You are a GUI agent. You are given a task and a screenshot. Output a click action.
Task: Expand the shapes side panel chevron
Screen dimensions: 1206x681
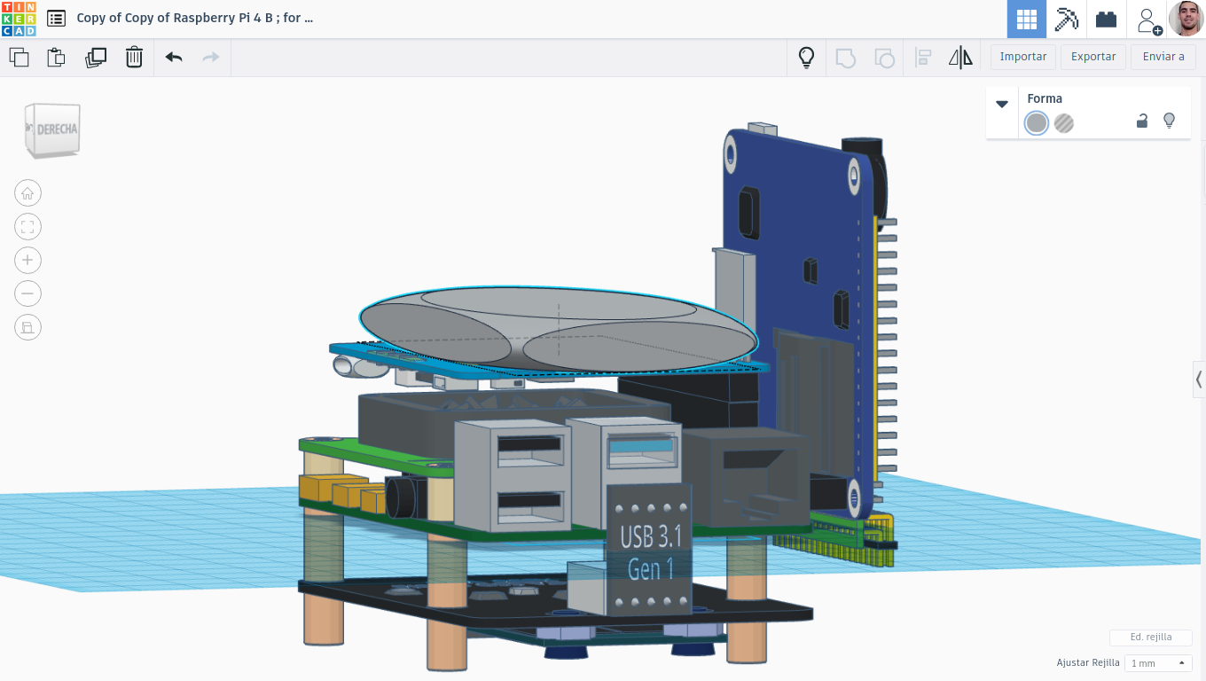point(1199,380)
